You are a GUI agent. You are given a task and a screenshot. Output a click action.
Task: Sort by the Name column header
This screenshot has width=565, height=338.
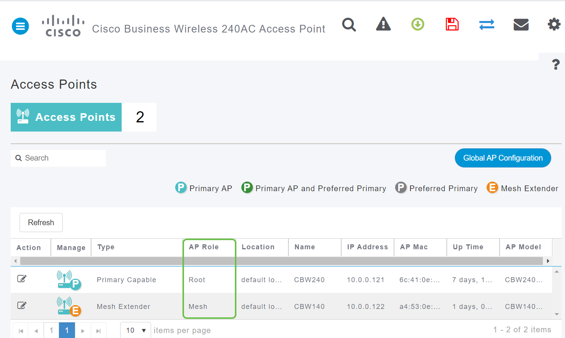coord(305,247)
